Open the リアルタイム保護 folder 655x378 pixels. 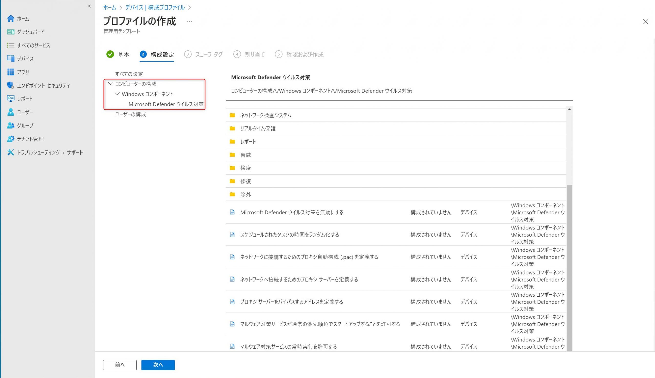(x=258, y=128)
